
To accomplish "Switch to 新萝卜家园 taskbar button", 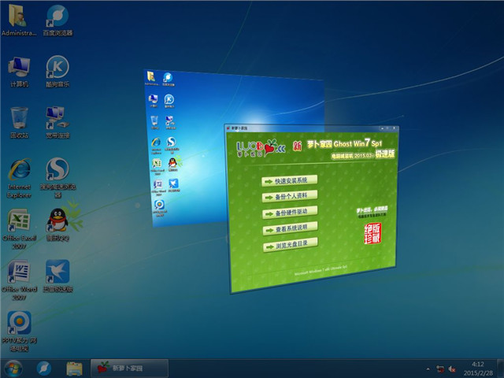I will pos(129,369).
